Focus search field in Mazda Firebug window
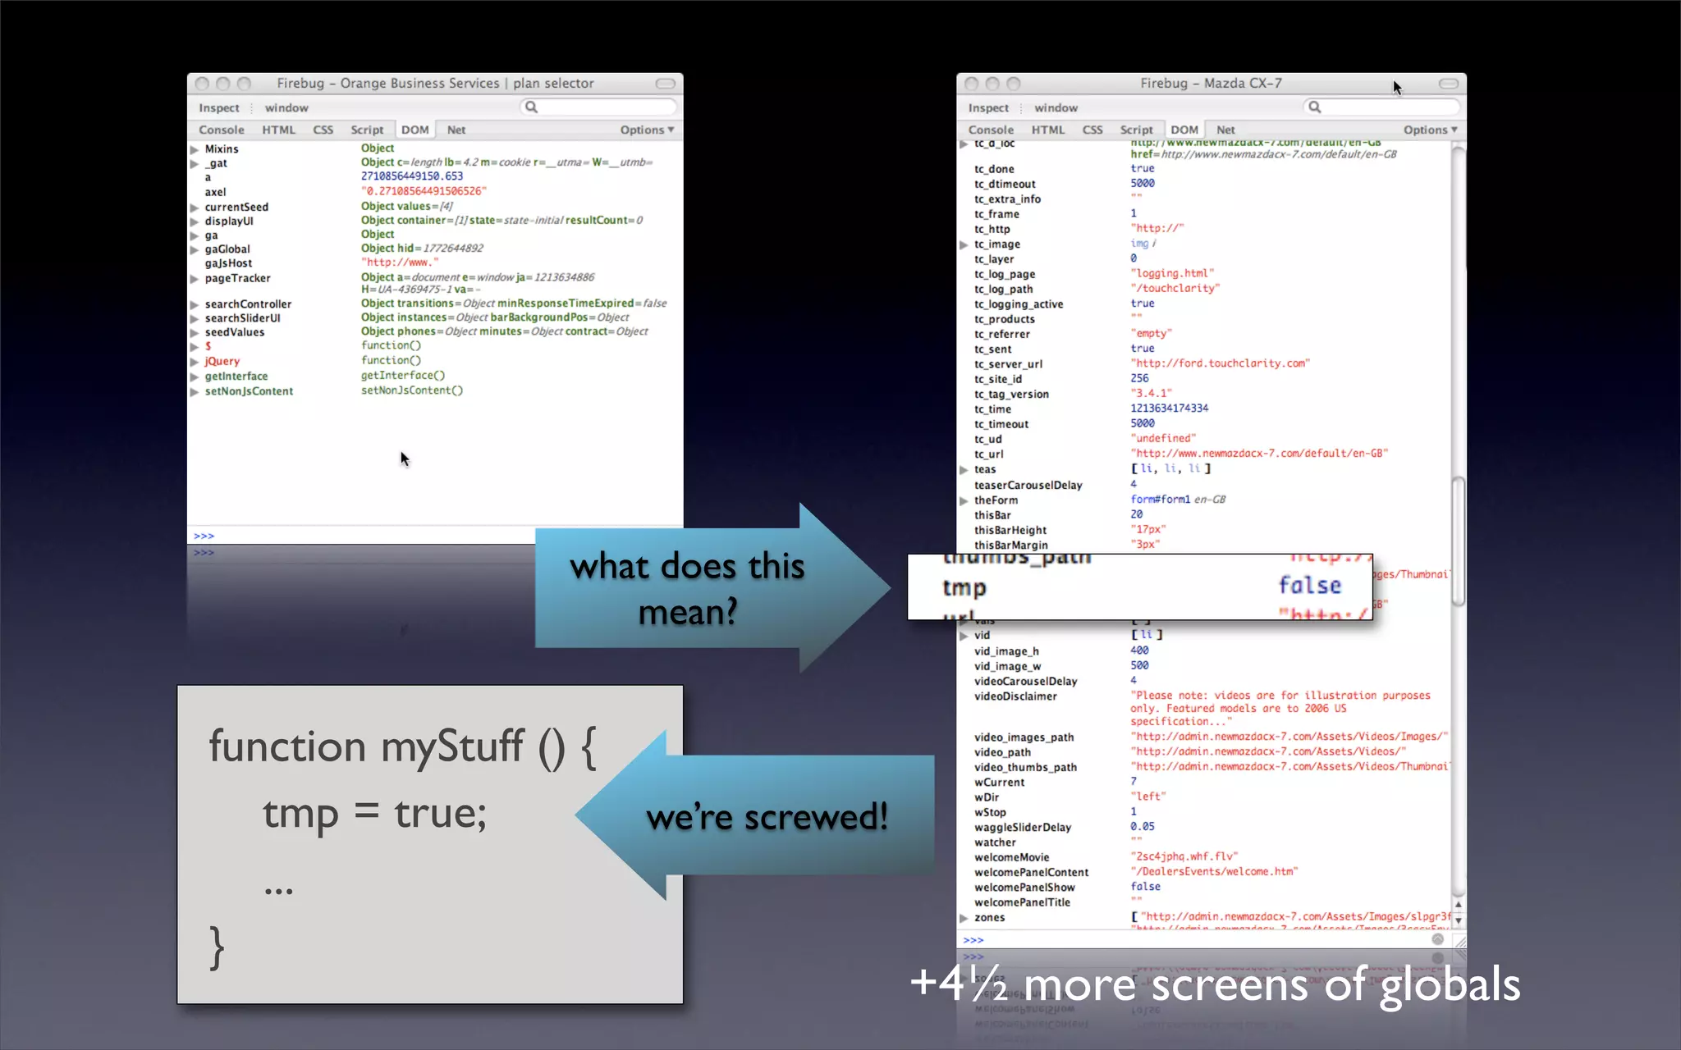Viewport: 1681px width, 1050px height. pyautogui.click(x=1382, y=107)
